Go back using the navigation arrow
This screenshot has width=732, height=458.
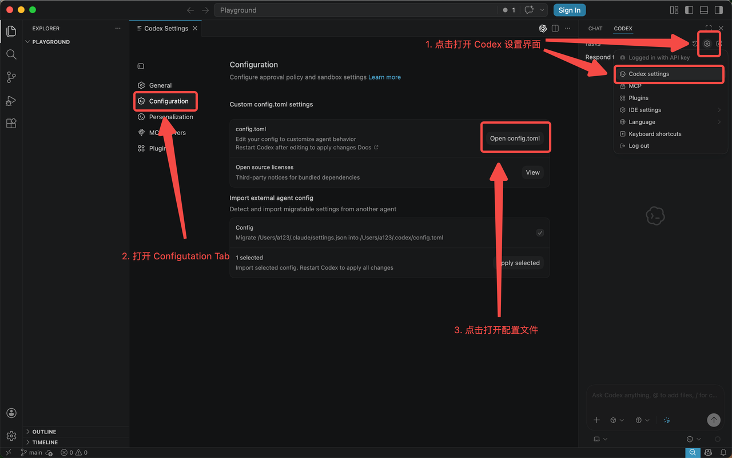tap(190, 10)
